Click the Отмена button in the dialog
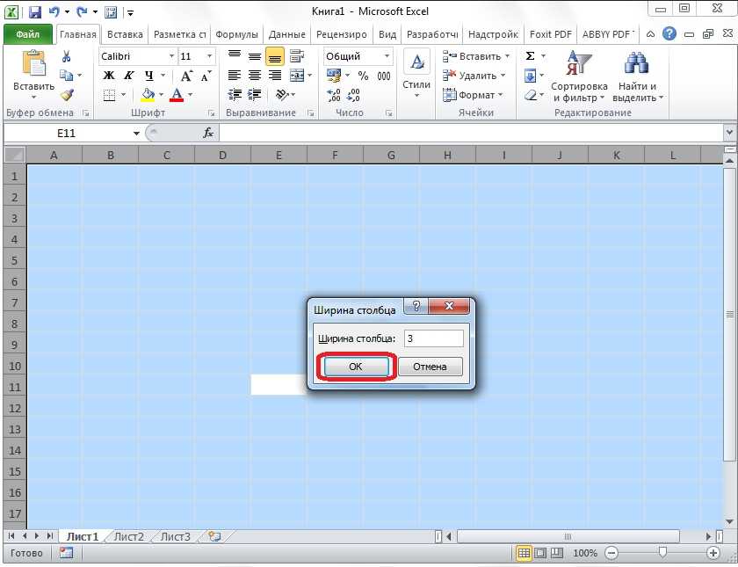738x567 pixels. click(x=430, y=367)
